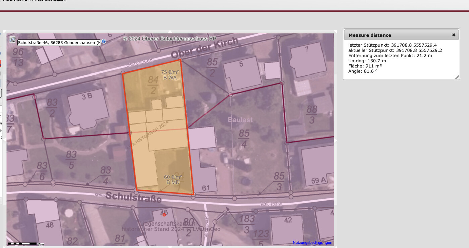
Task: Click building 3 B on the map
Action: click(x=87, y=97)
